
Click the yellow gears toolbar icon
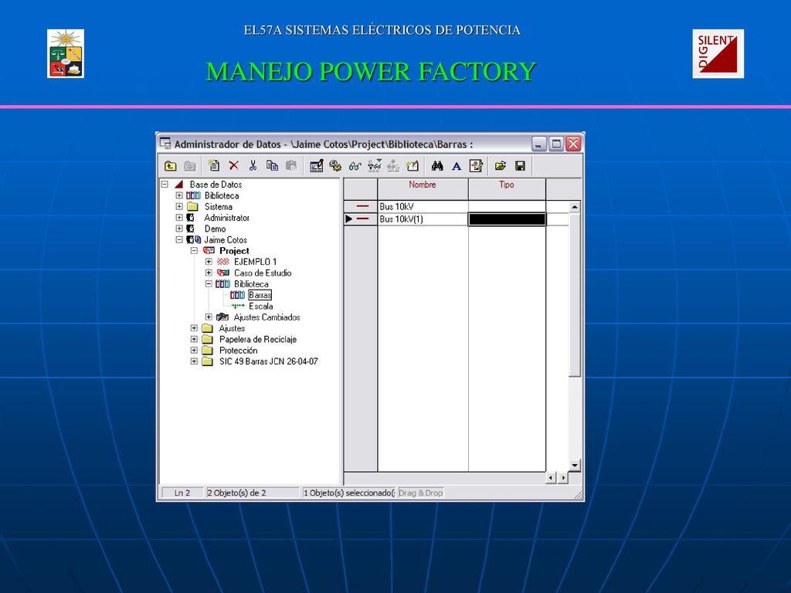point(335,165)
